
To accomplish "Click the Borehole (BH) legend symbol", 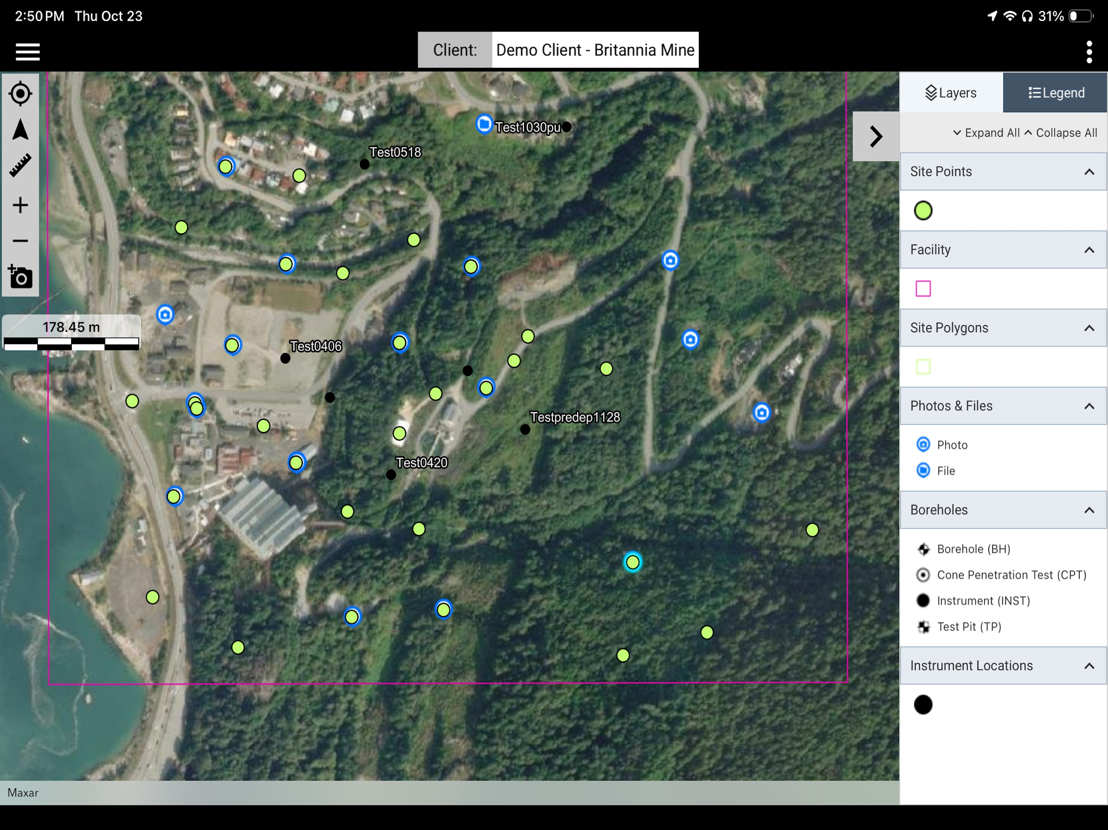I will tap(923, 549).
